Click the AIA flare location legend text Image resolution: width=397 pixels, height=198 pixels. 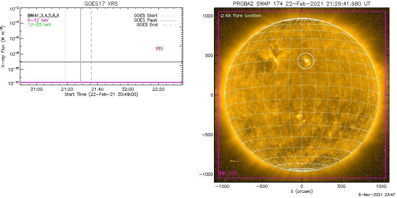243,16
